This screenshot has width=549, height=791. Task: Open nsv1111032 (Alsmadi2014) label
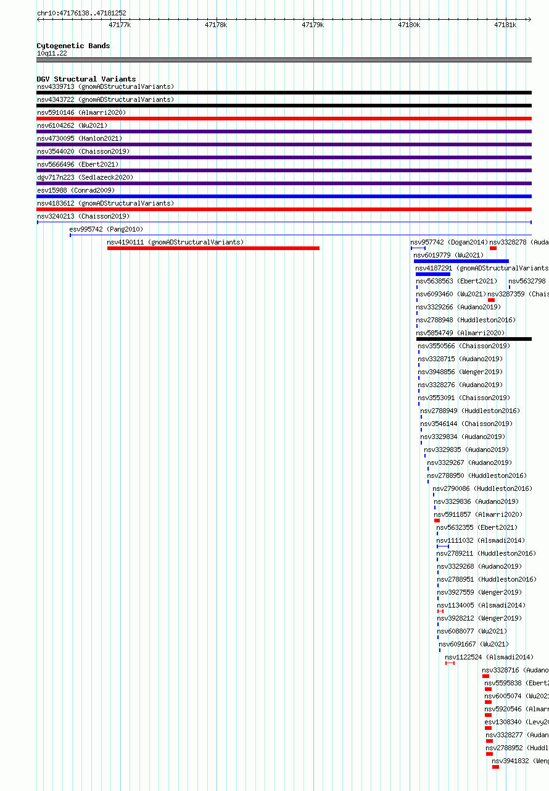(481, 540)
